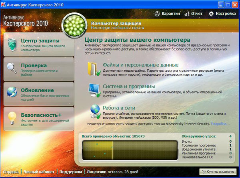
Task: Follow the Подробно... link
Action: tap(220, 124)
